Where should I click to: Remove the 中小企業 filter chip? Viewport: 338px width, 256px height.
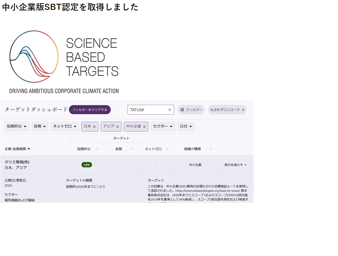[144, 127]
